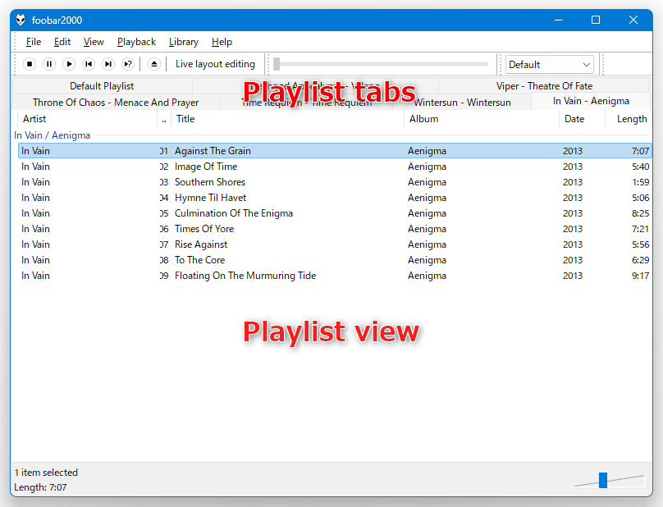Click the 8:25 length value

pos(640,213)
